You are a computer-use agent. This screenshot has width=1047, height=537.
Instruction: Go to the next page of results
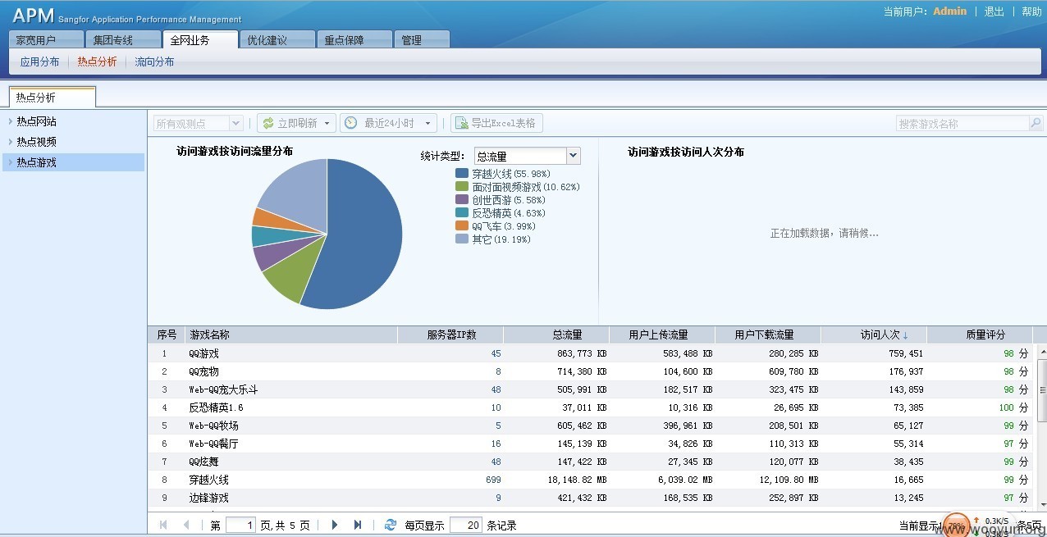pyautogui.click(x=334, y=525)
